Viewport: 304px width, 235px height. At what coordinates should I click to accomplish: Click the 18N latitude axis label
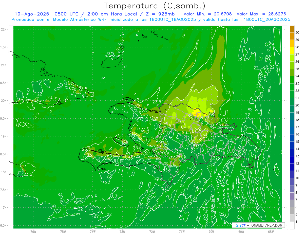pos(4,172)
